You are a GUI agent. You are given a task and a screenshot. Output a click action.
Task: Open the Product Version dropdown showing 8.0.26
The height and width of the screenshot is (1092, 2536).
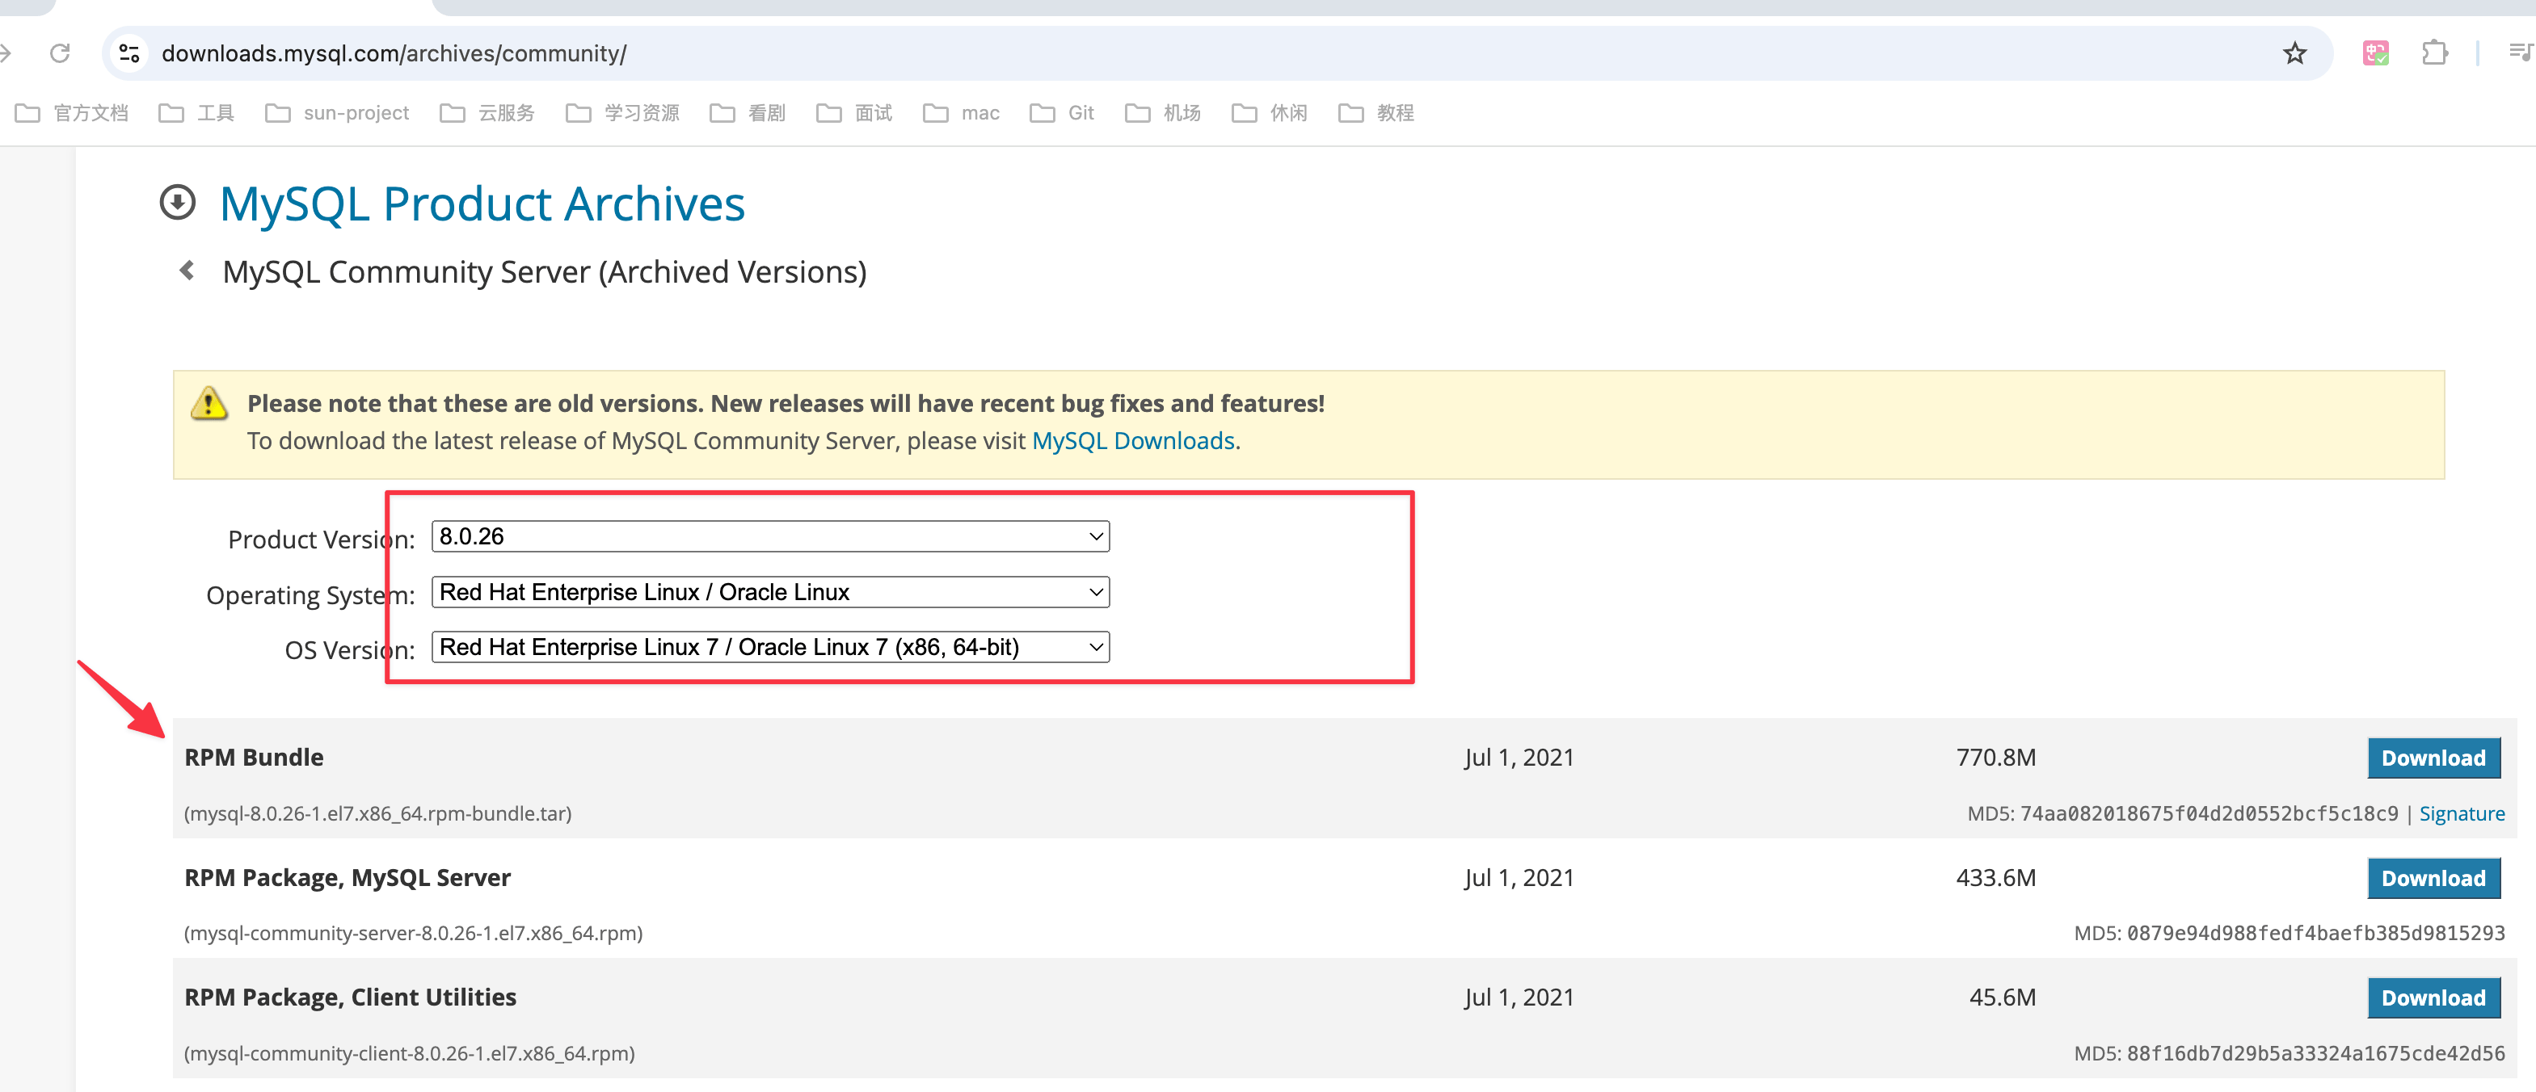[771, 536]
